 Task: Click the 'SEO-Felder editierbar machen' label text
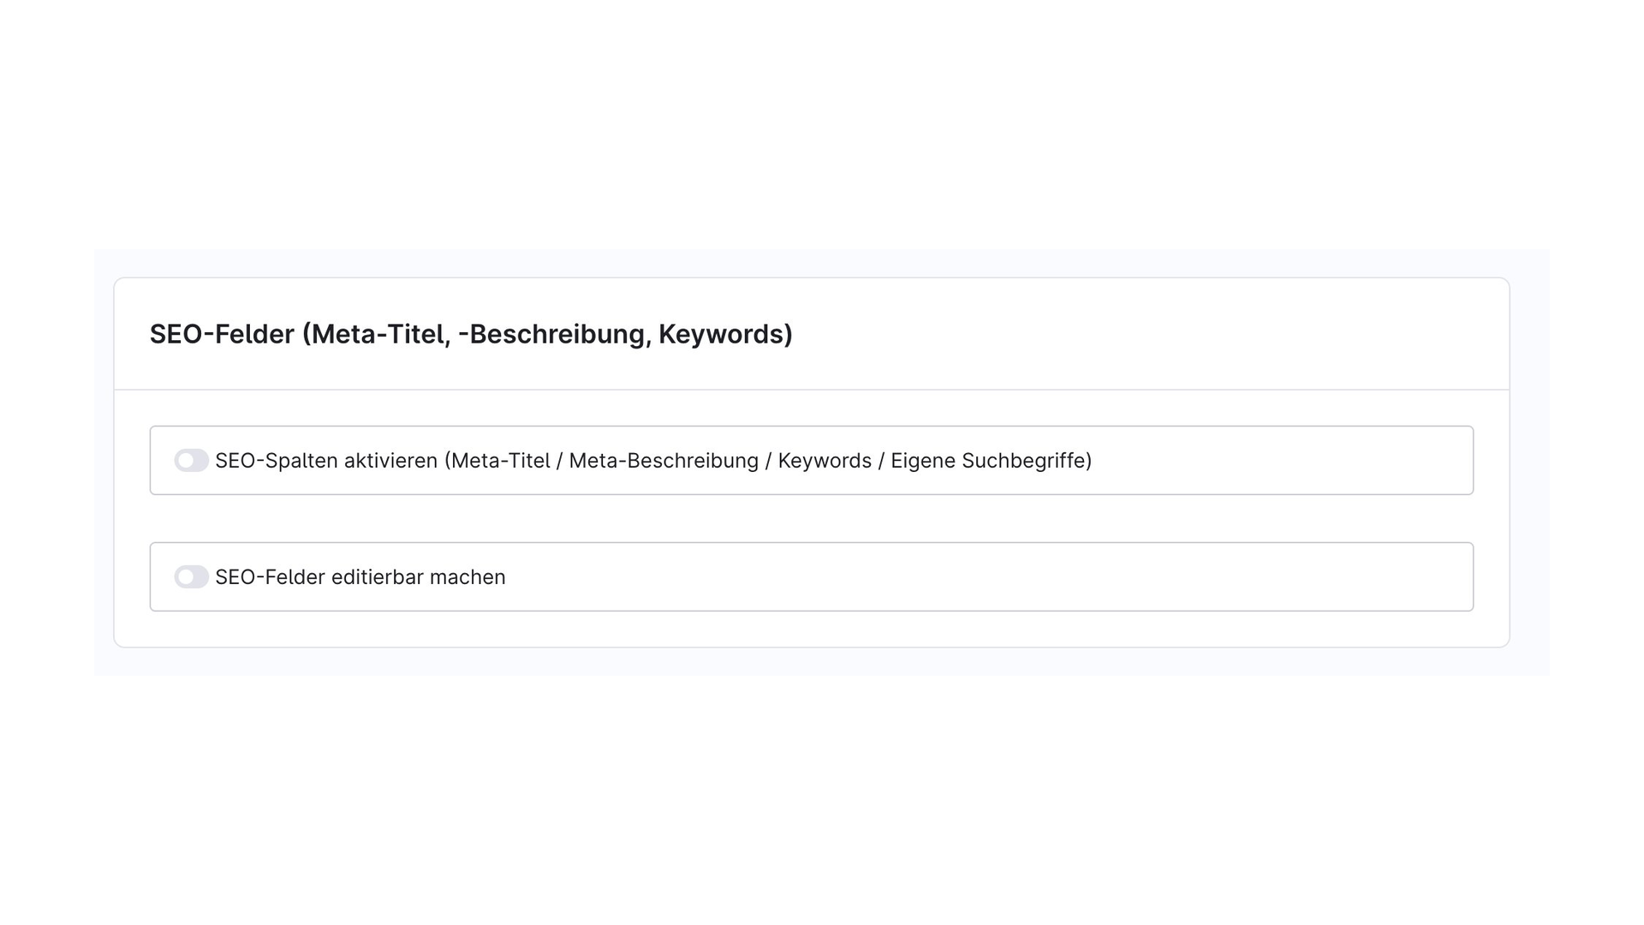point(360,577)
